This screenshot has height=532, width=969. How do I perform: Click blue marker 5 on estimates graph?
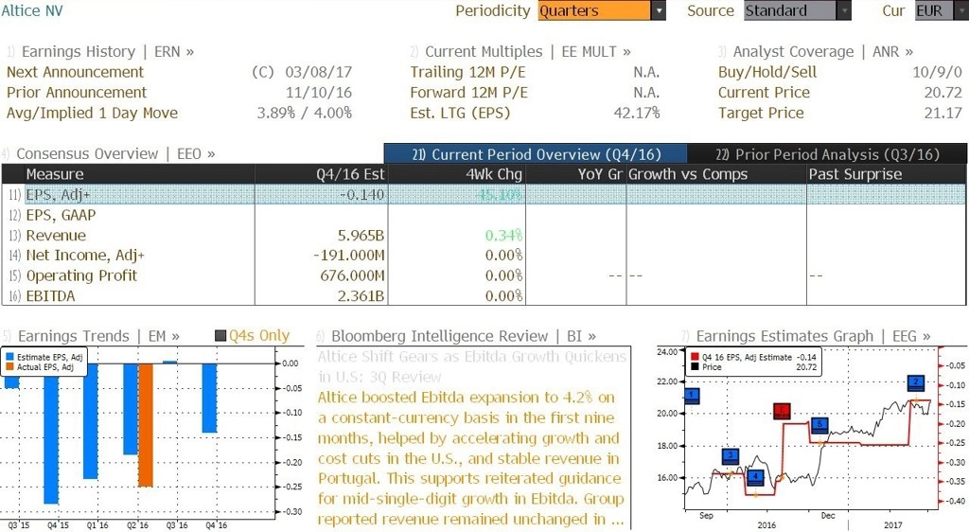pyautogui.click(x=819, y=424)
